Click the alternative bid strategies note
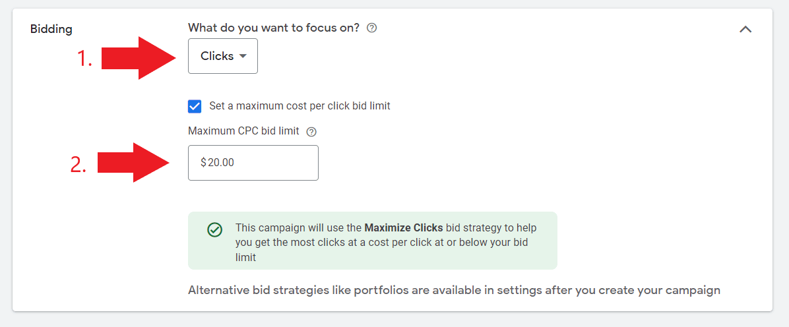789x327 pixels. [x=454, y=290]
